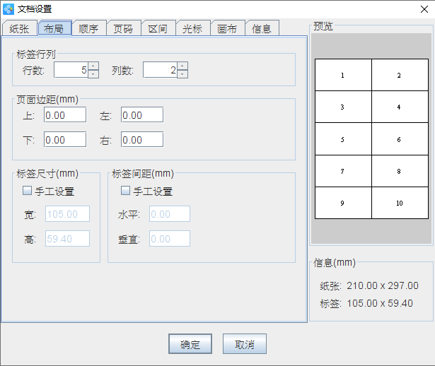Select the 区间 tab

click(x=157, y=29)
